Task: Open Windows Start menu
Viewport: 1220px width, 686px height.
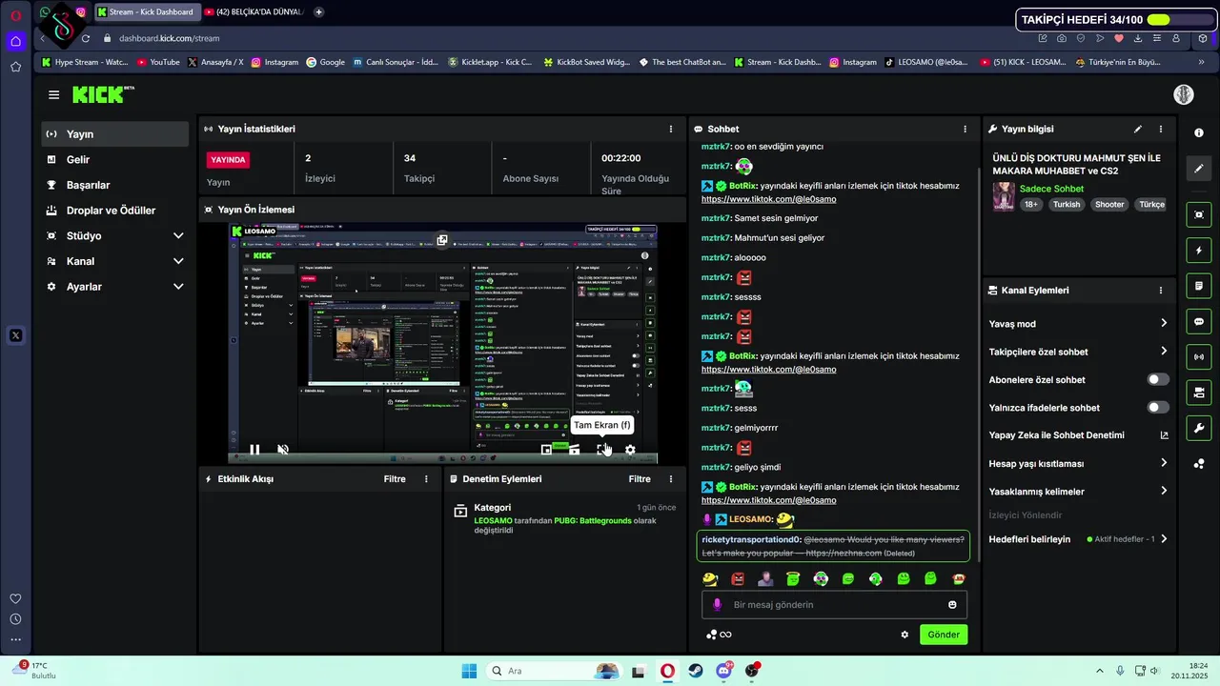Action: pos(469,671)
